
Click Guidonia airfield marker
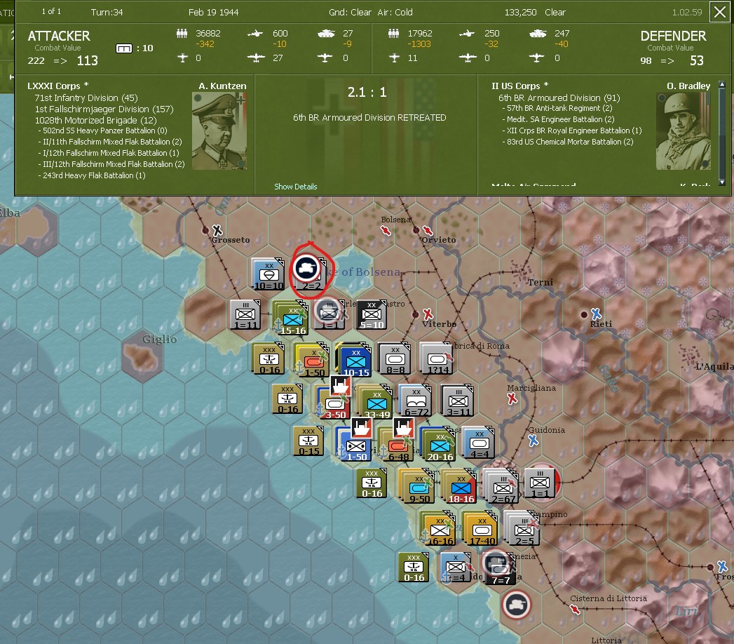[x=533, y=441]
